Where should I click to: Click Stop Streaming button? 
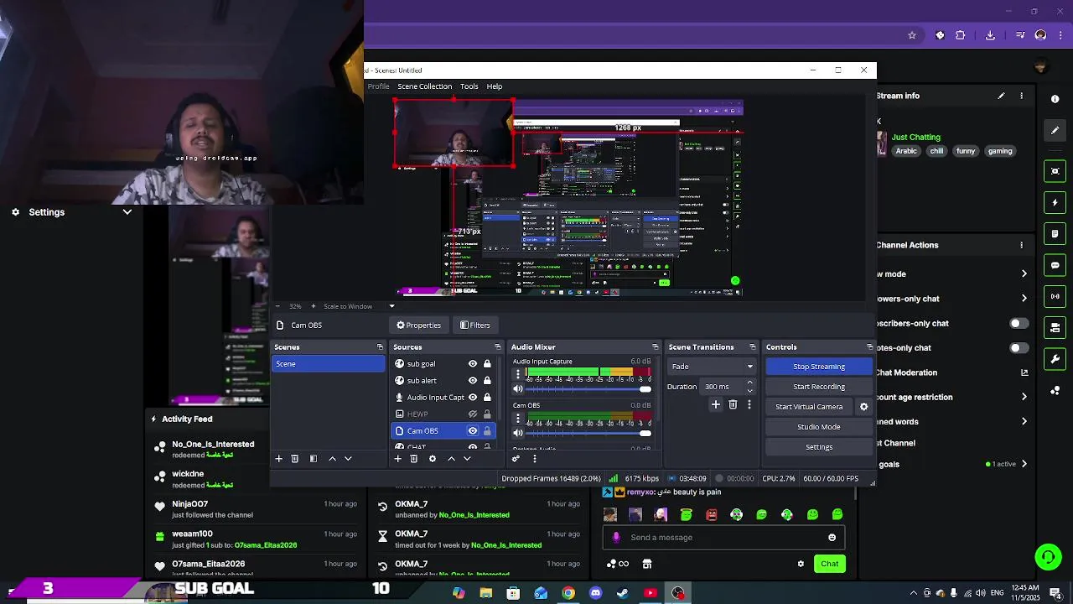pos(819,367)
